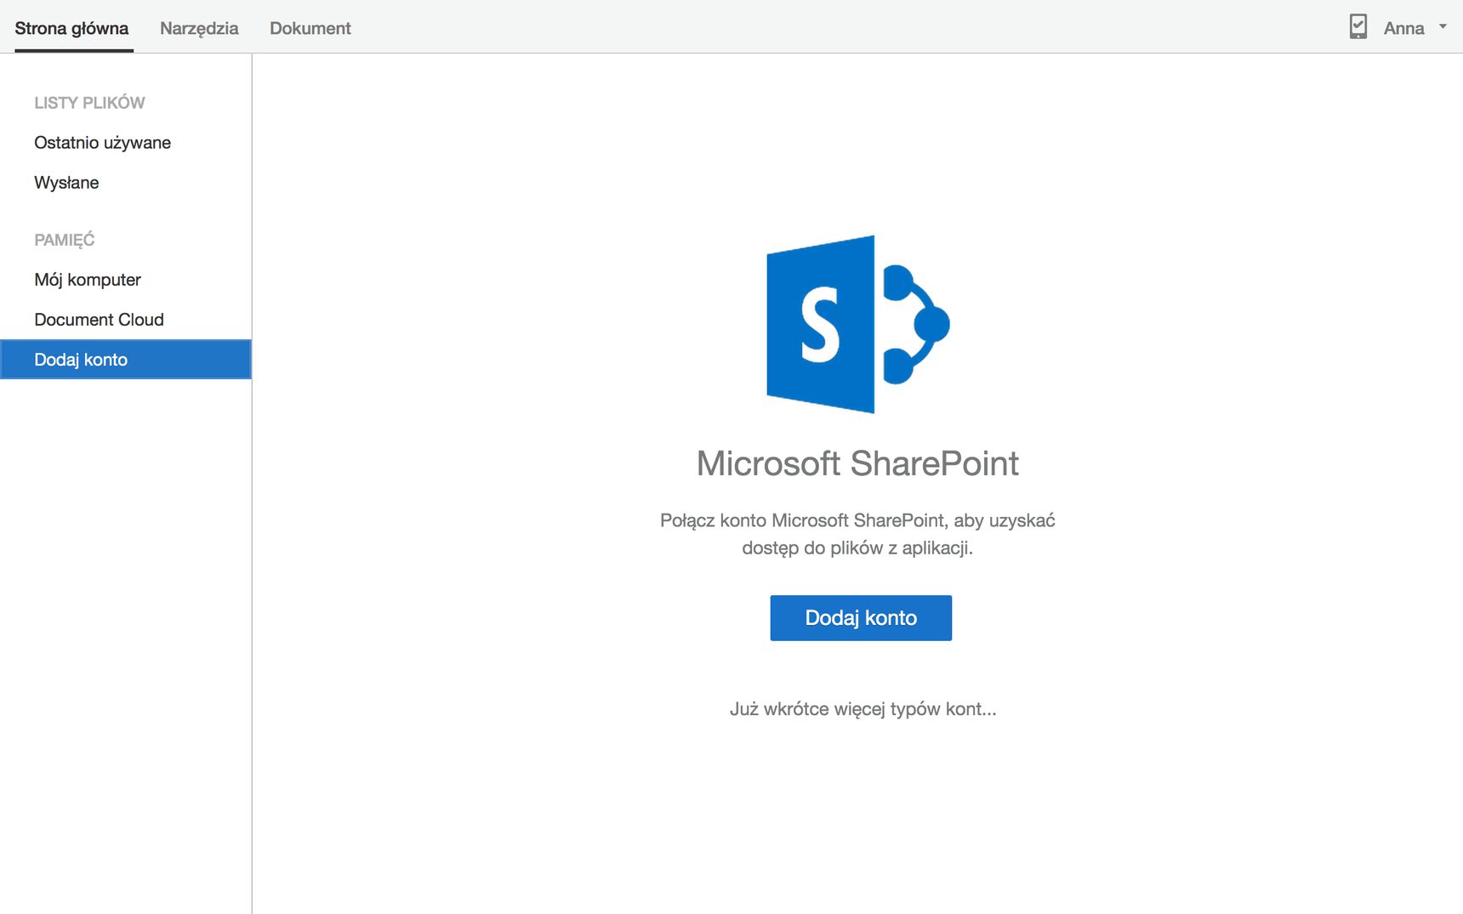Click the Microsoft SharePoint heading text
This screenshot has height=914, width=1463.
(857, 463)
